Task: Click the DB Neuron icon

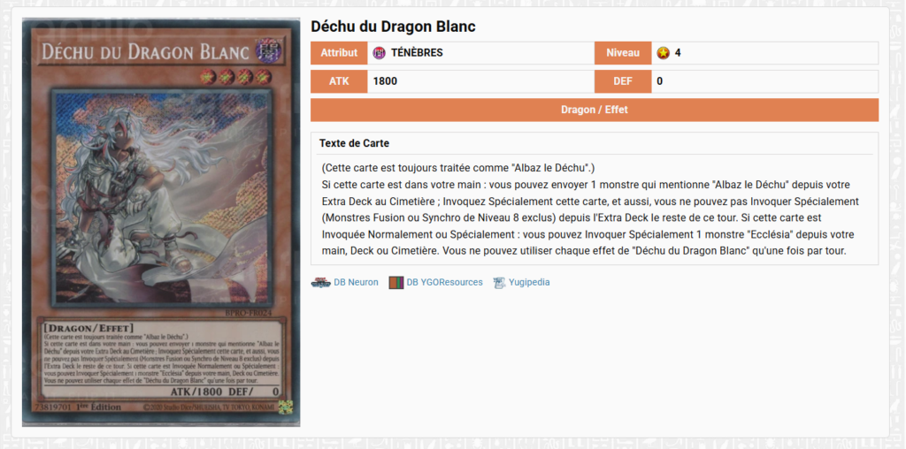Action: click(x=320, y=282)
